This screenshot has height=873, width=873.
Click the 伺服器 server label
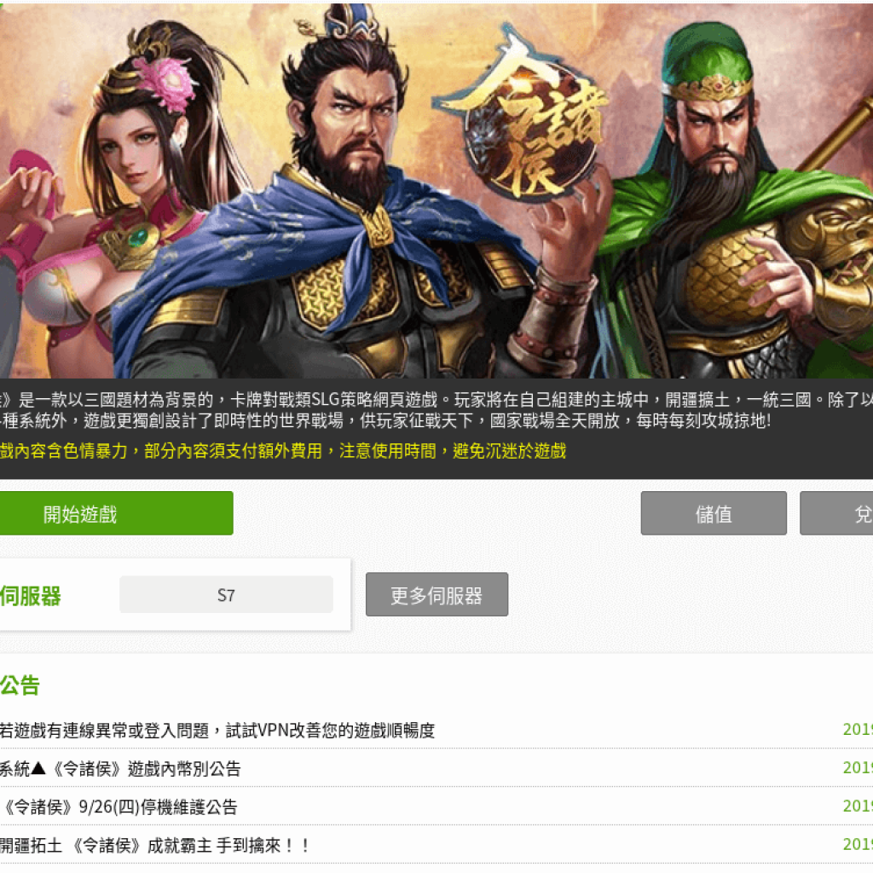click(x=31, y=595)
